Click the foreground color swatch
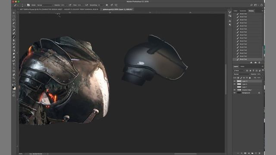This screenshot has width=276, height=155. coord(13,87)
